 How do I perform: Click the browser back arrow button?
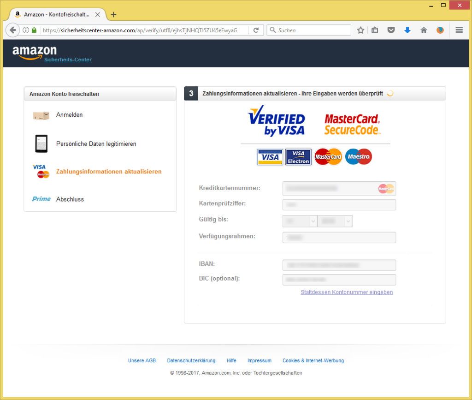pos(12,30)
